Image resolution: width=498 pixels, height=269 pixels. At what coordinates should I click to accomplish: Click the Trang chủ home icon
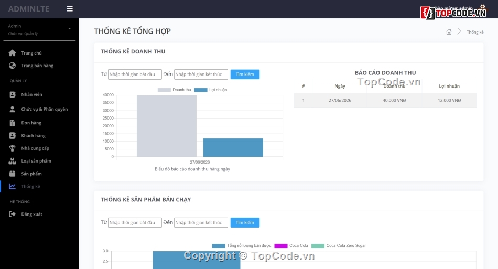tap(13, 53)
